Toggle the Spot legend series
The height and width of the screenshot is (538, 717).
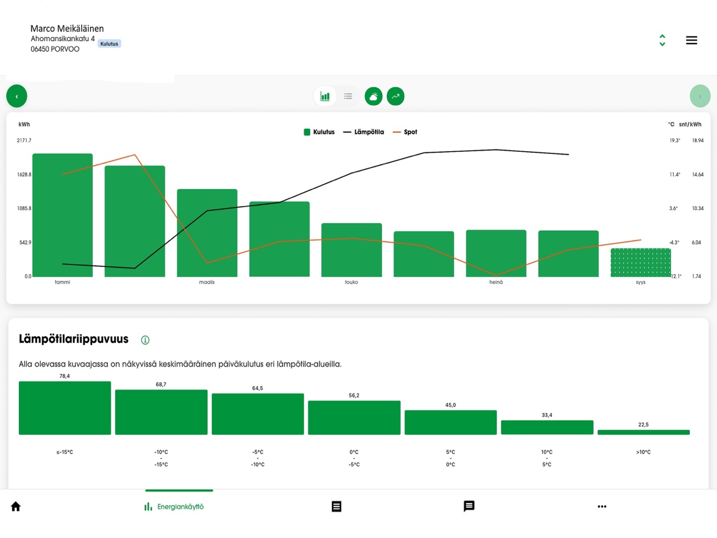[x=405, y=132]
